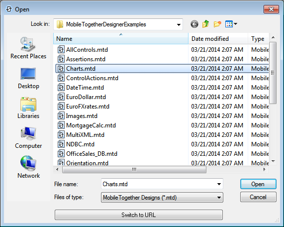
Task: Sort files by Name column header
Action: tap(121, 39)
